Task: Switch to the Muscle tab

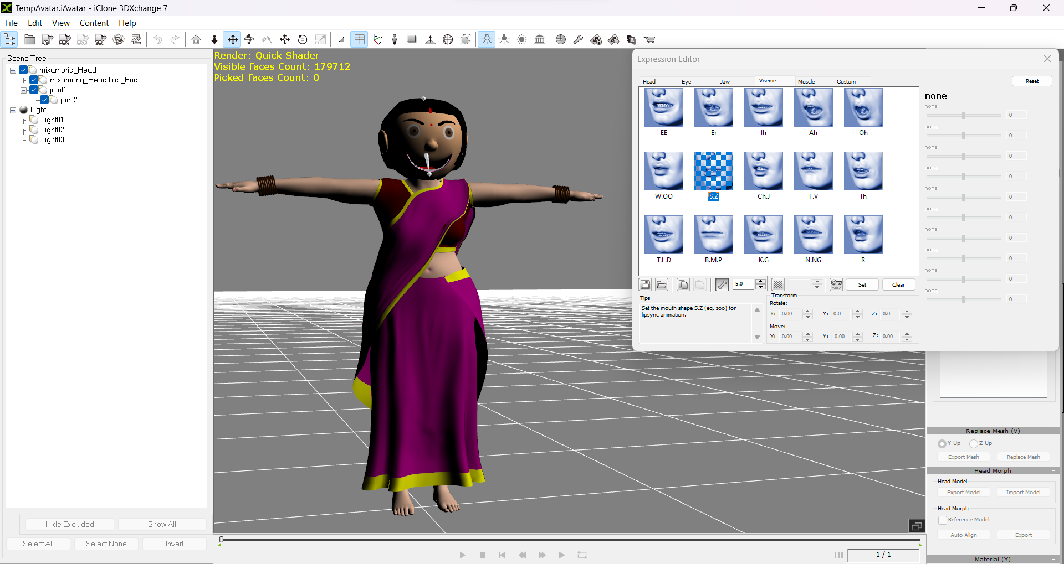Action: (x=806, y=81)
